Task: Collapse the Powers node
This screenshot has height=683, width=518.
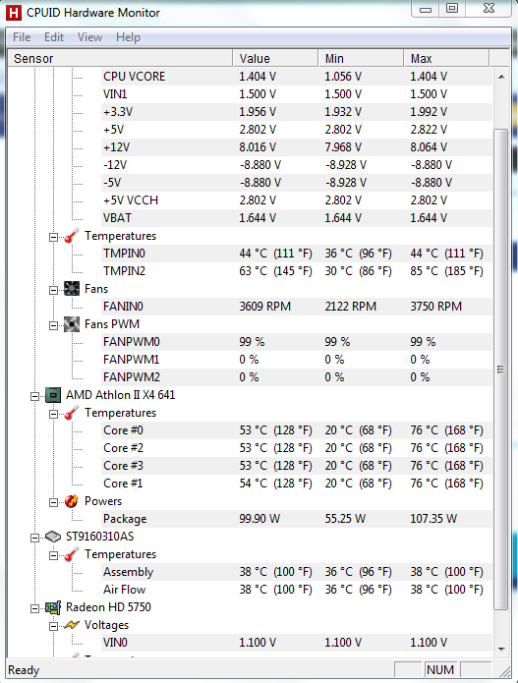Action: 53,502
